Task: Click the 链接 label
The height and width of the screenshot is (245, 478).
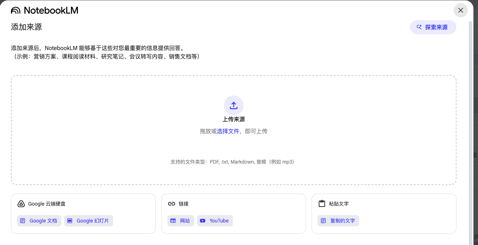Action: click(184, 204)
